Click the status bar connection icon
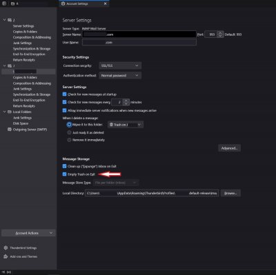276x275 pixels. click(9, 272)
